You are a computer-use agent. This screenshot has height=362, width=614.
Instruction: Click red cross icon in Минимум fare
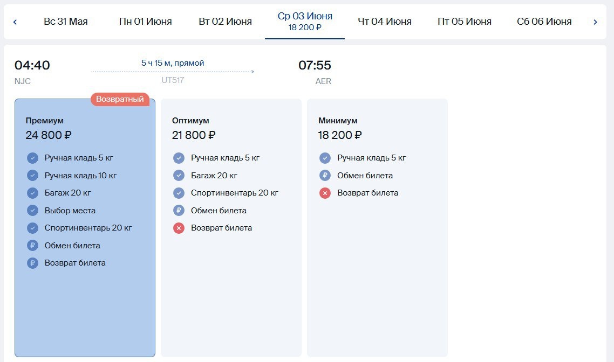point(325,193)
